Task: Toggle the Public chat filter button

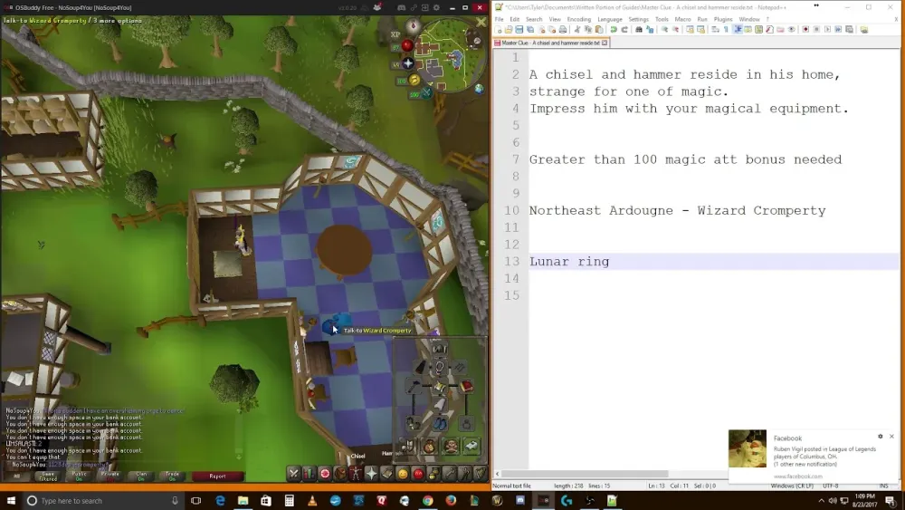Action: [79, 476]
